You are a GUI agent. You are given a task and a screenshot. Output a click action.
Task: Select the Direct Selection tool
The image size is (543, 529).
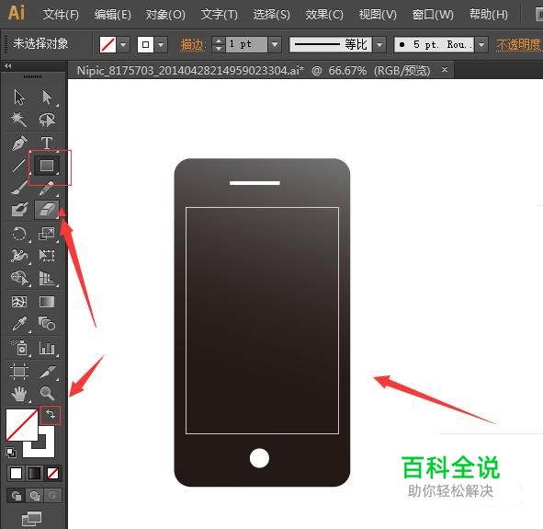(47, 98)
